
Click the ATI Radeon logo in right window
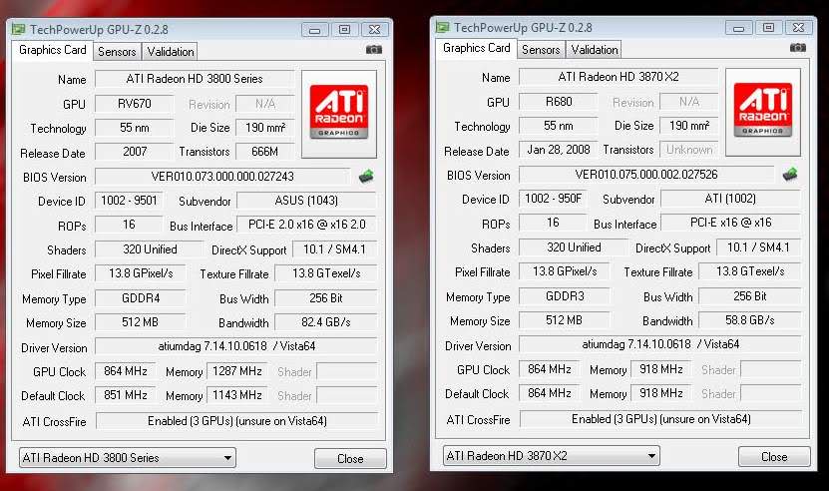763,110
